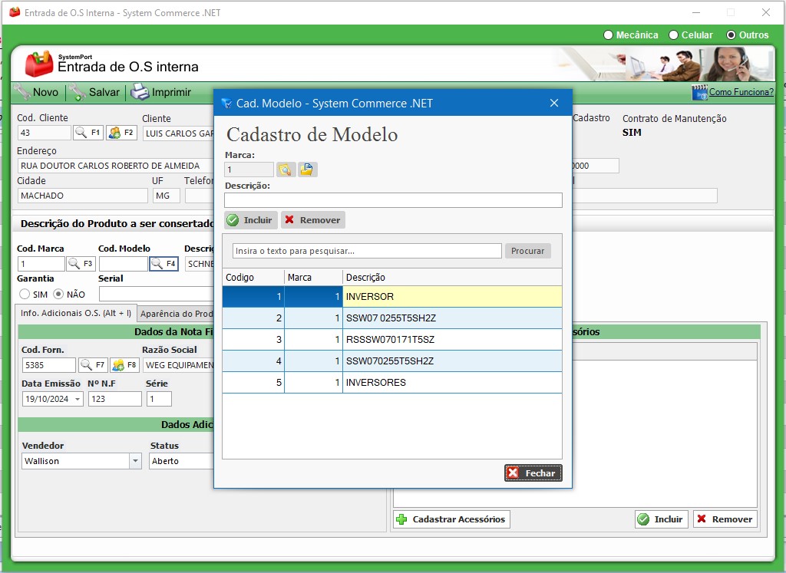
Task: Click the Fechar button in dialog
Action: pyautogui.click(x=533, y=473)
